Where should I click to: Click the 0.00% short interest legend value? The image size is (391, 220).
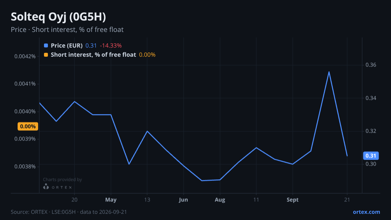point(147,55)
